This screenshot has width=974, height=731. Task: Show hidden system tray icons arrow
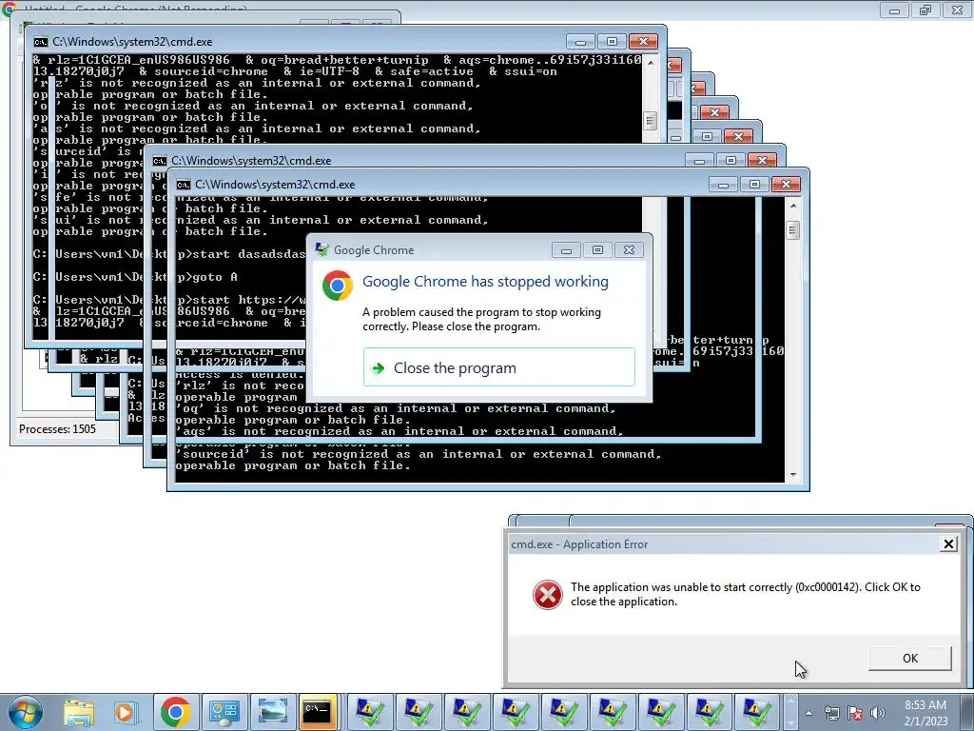808,713
